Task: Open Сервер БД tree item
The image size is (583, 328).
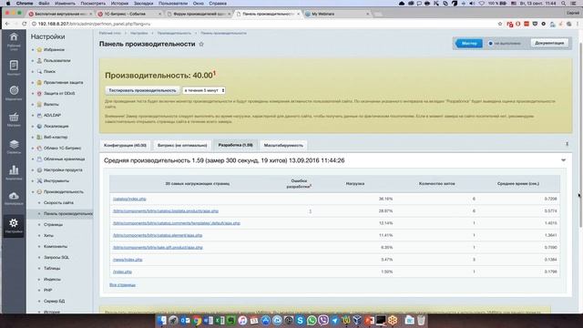Action: coord(54,302)
